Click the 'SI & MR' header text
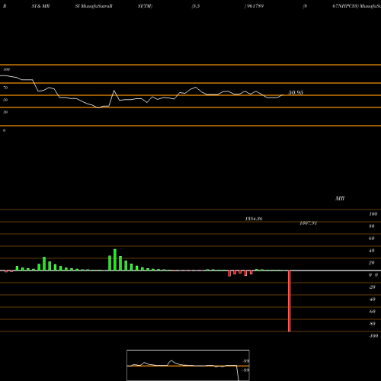This screenshot has width=381, height=381. [x=40, y=6]
